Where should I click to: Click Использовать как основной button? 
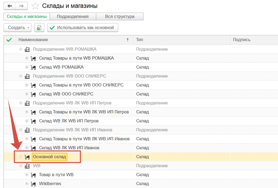click(83, 28)
